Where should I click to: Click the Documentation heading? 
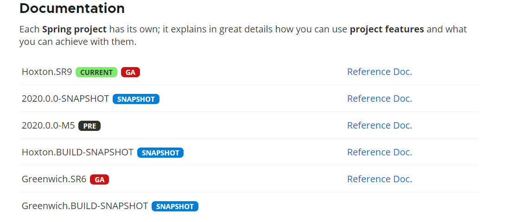(72, 8)
